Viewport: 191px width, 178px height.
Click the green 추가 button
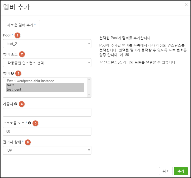click(x=181, y=171)
